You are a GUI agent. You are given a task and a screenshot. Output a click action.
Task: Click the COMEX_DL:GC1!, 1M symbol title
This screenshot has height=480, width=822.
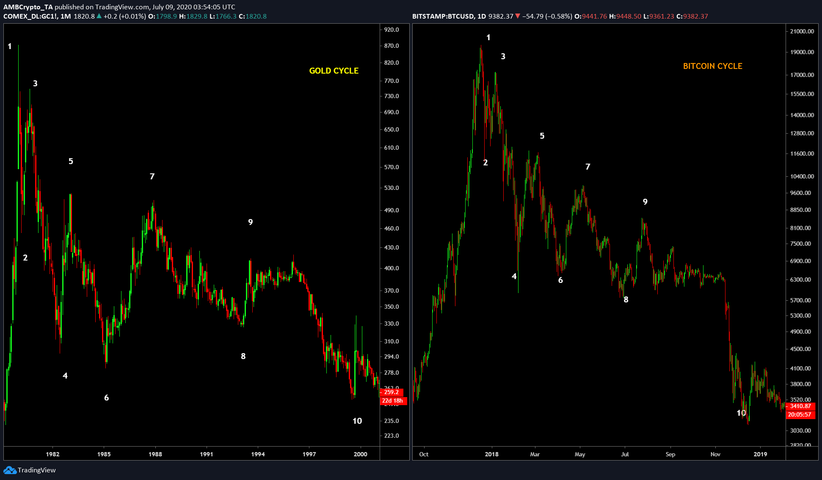tap(37, 16)
